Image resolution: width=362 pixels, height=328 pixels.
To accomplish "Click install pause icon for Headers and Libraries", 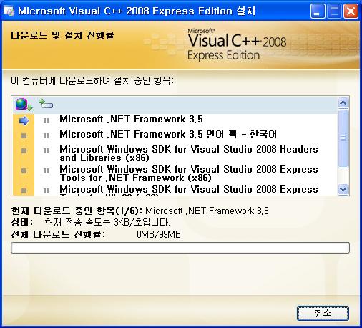I will point(46,151).
